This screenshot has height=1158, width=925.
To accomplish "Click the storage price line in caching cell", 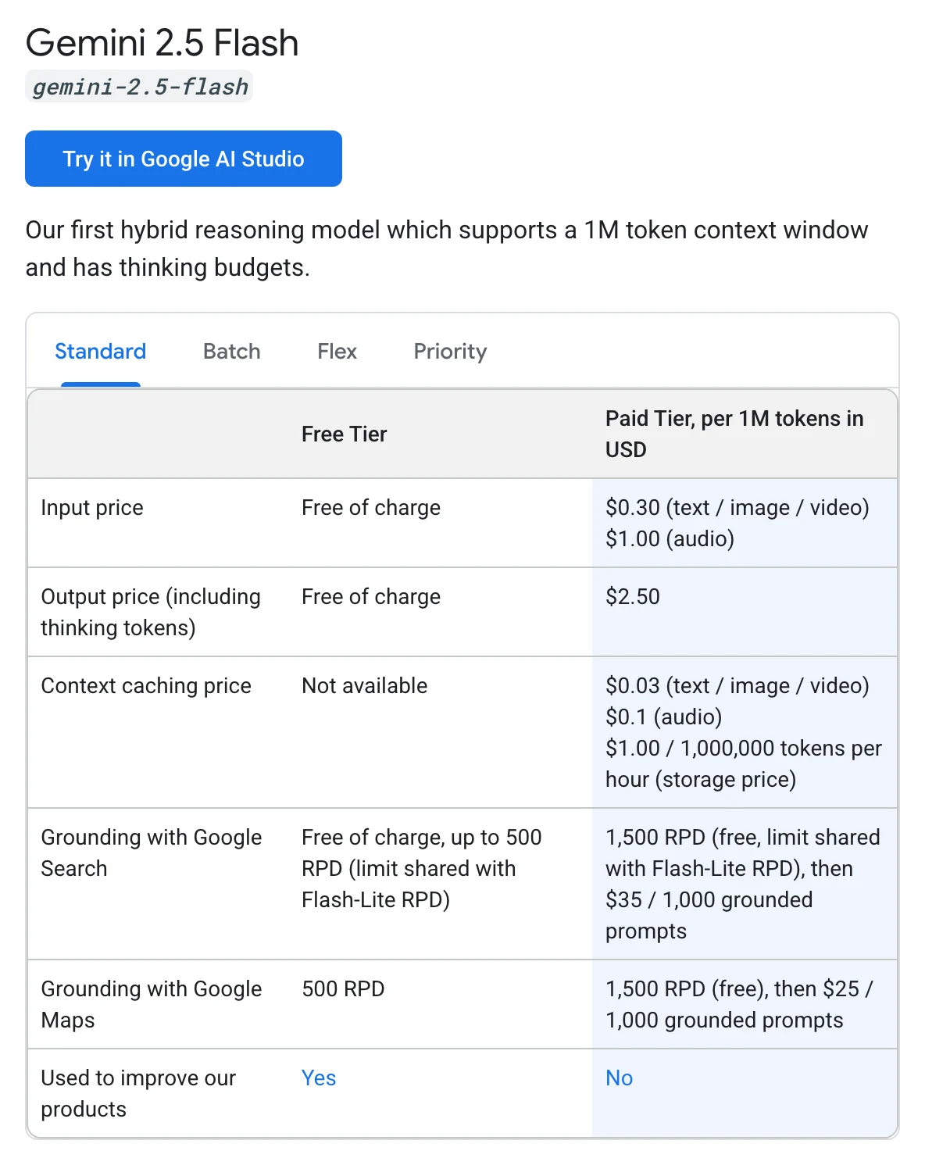I will [744, 764].
